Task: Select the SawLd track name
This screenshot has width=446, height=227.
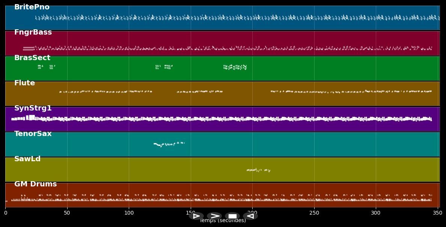Action: [x=27, y=159]
